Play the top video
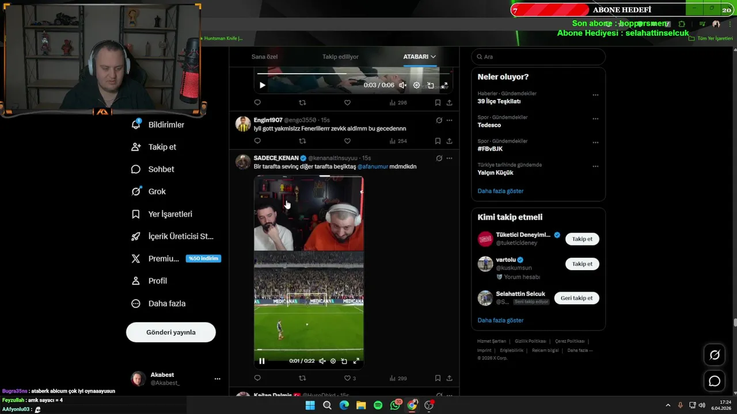The width and height of the screenshot is (737, 414). click(x=262, y=85)
